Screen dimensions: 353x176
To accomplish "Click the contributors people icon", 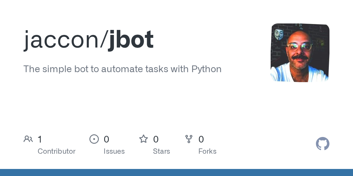I will tap(28, 139).
